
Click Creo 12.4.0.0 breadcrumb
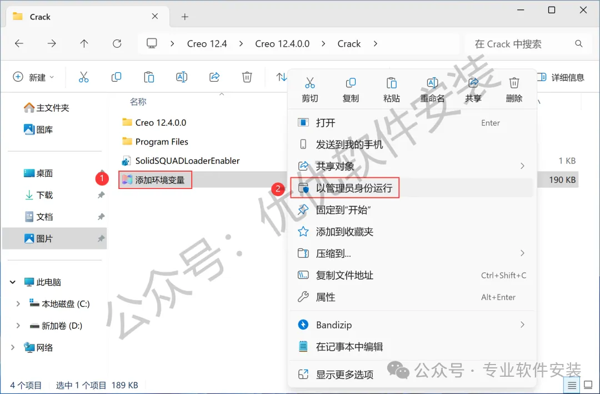pos(282,44)
